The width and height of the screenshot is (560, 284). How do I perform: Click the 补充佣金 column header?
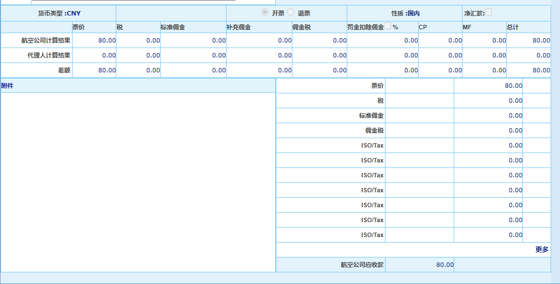[239, 27]
